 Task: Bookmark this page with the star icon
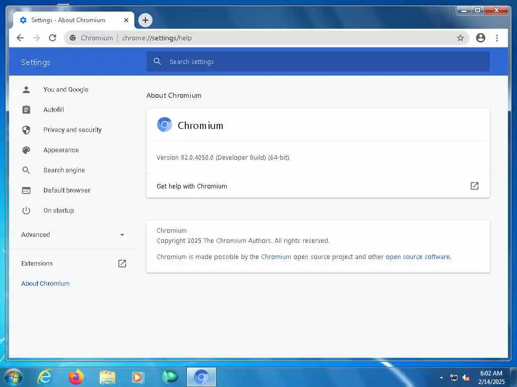click(x=460, y=38)
